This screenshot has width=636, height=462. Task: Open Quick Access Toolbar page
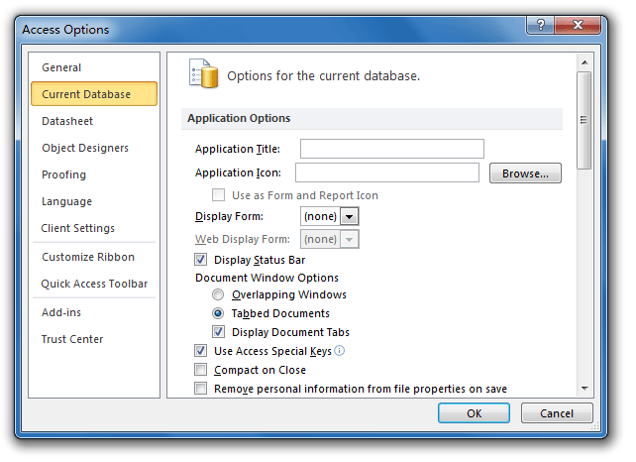pyautogui.click(x=94, y=284)
